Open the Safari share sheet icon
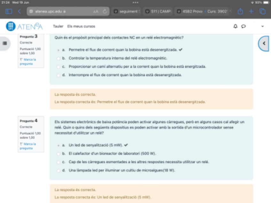Screen dimensions: 271x203 240,11
